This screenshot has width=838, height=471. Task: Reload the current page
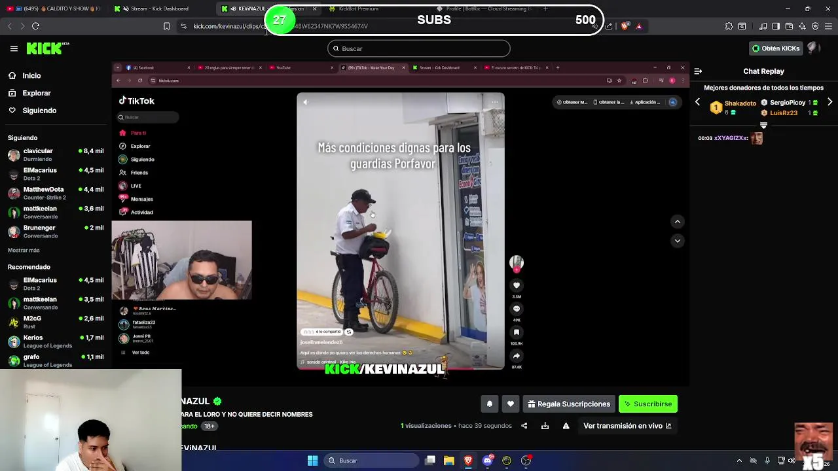tap(36, 26)
